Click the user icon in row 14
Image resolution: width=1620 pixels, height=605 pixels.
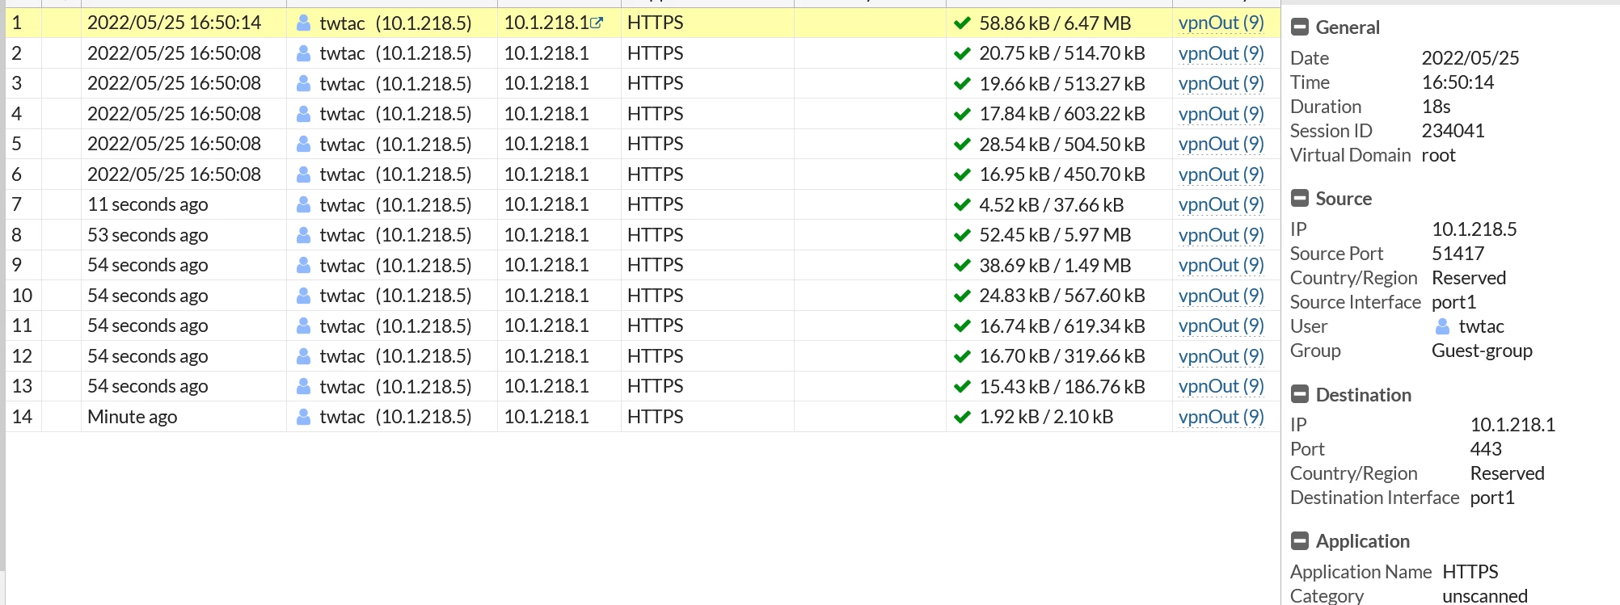303,417
